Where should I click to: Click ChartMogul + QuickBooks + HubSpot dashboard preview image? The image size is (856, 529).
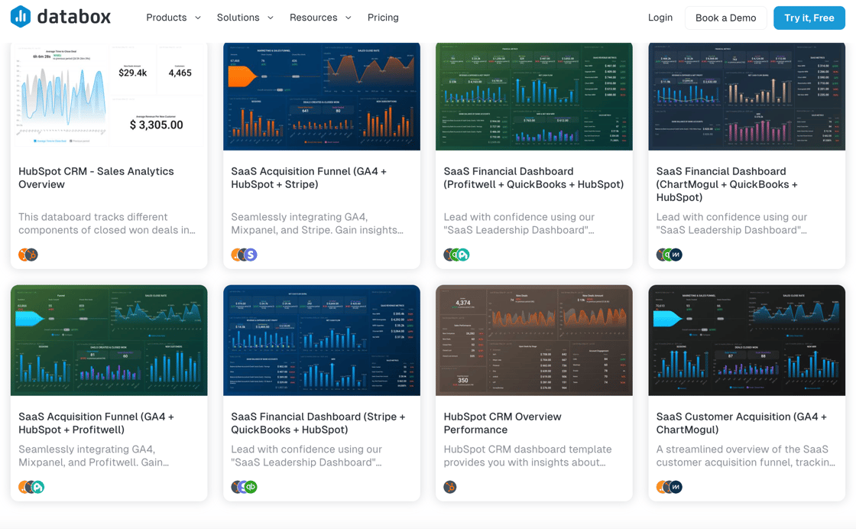tap(747, 96)
